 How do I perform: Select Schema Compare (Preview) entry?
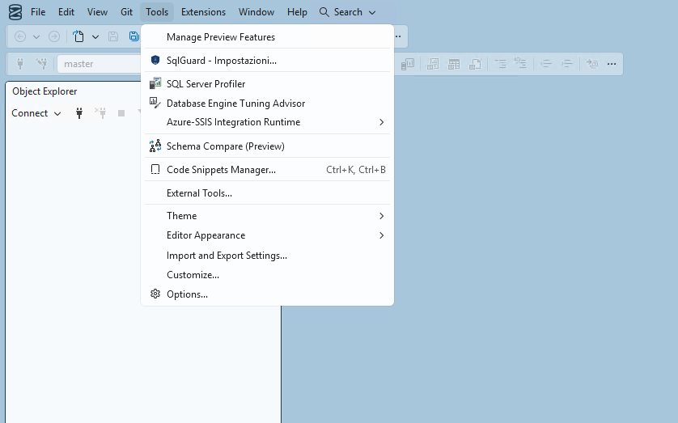click(267, 146)
